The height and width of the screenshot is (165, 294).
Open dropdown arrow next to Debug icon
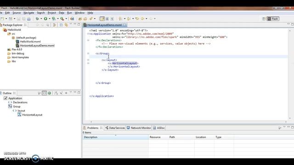pyautogui.click(x=41, y=19)
